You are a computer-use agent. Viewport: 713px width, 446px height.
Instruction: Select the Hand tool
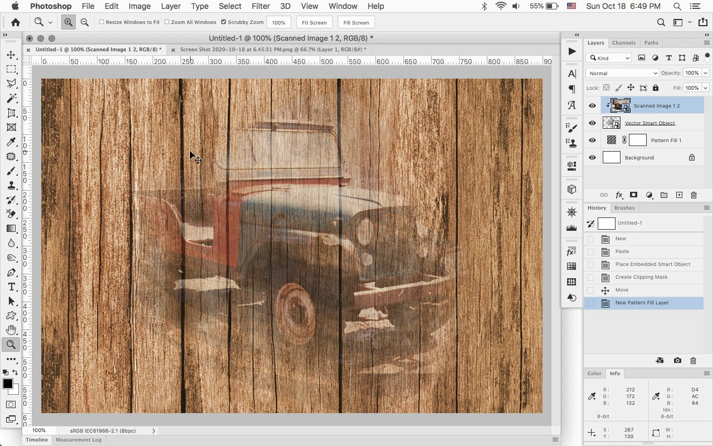coord(11,330)
